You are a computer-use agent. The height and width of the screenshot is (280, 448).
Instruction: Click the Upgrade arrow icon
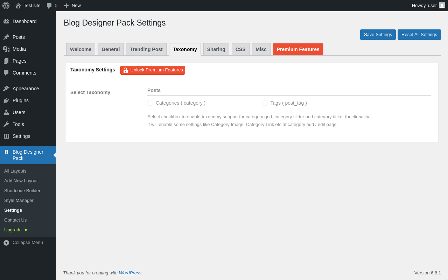[26, 230]
